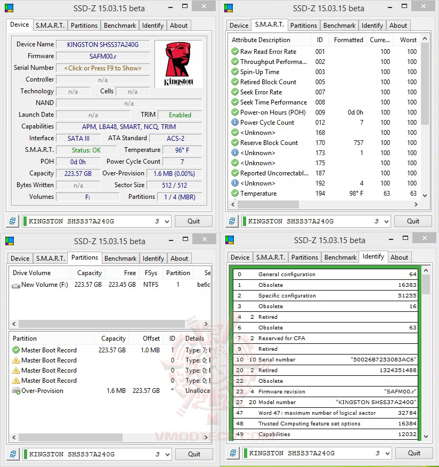Viewport: 439px width, 467px height.
Task: Switch to Device tab in Partitions window
Action: 20,259
